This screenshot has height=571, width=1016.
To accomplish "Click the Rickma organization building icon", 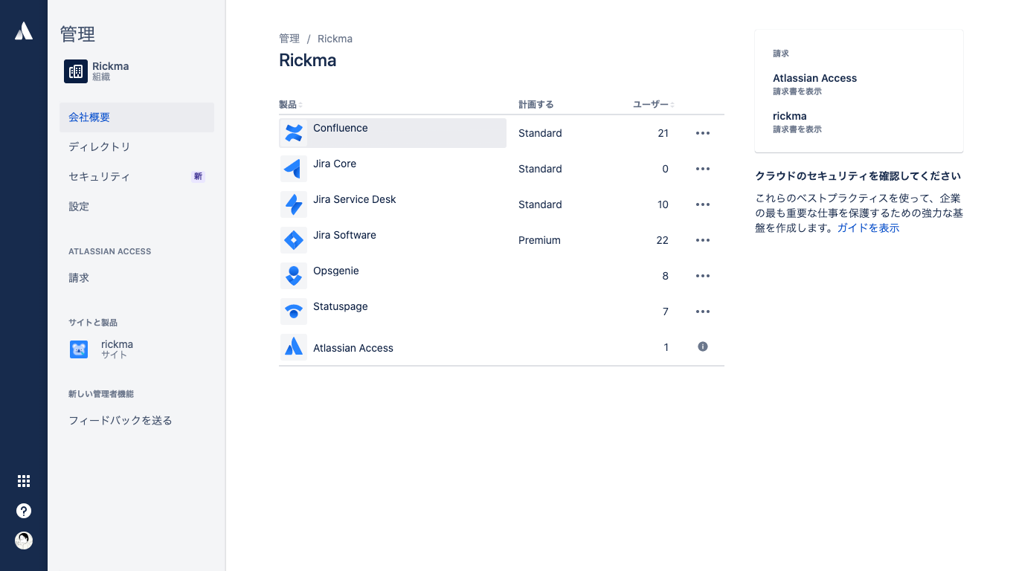I will coord(76,71).
